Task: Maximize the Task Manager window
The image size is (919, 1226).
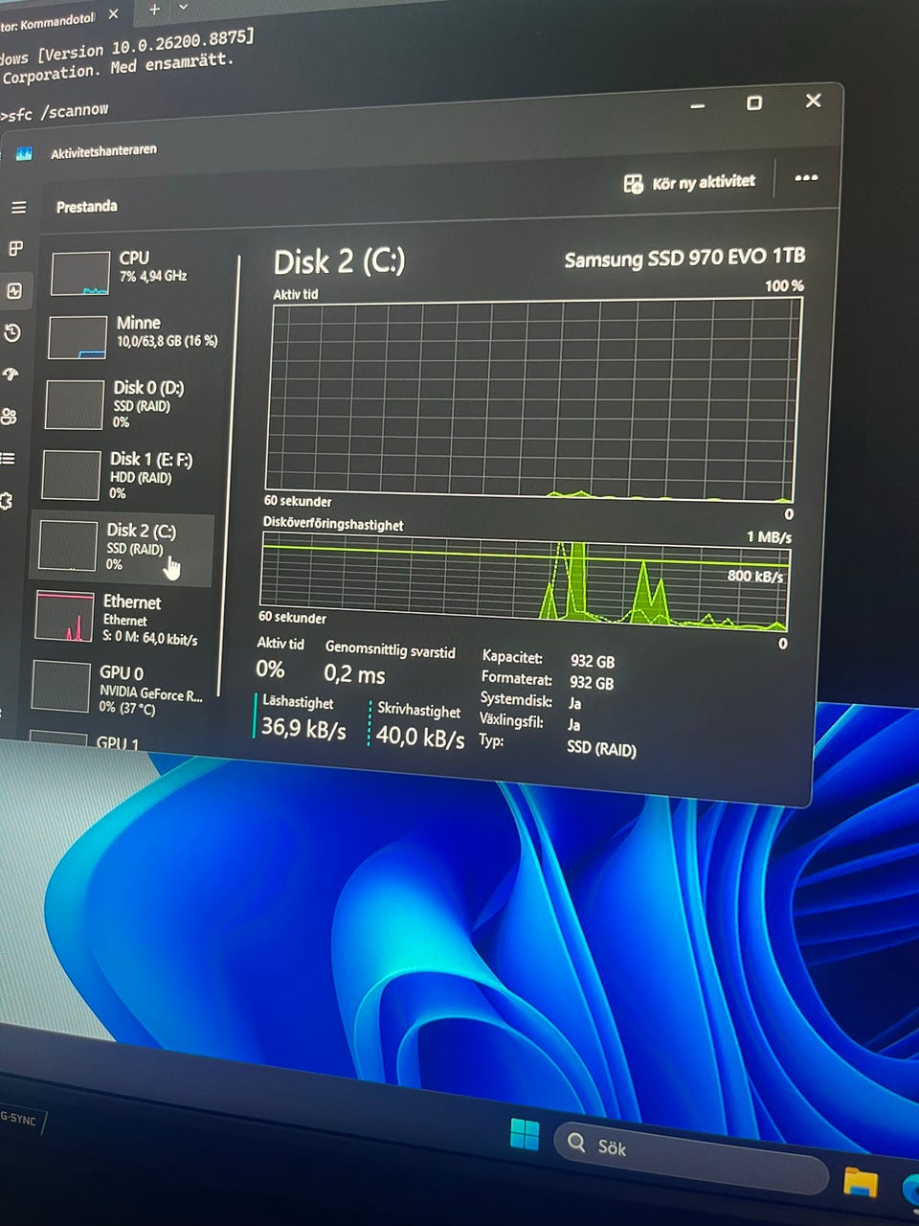Action: 754,102
